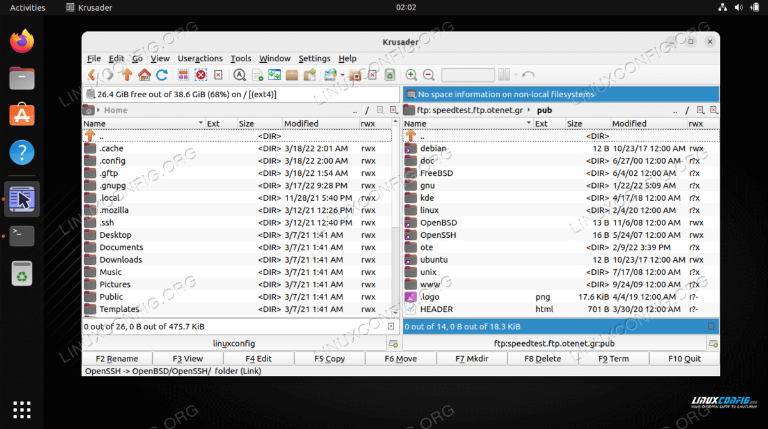
Task: Click left status bar cancel X icon
Action: click(x=391, y=326)
